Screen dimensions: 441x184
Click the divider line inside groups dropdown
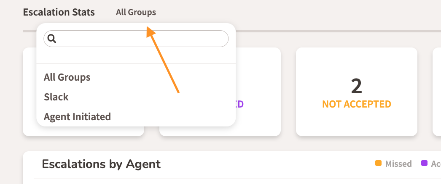pyautogui.click(x=136, y=63)
